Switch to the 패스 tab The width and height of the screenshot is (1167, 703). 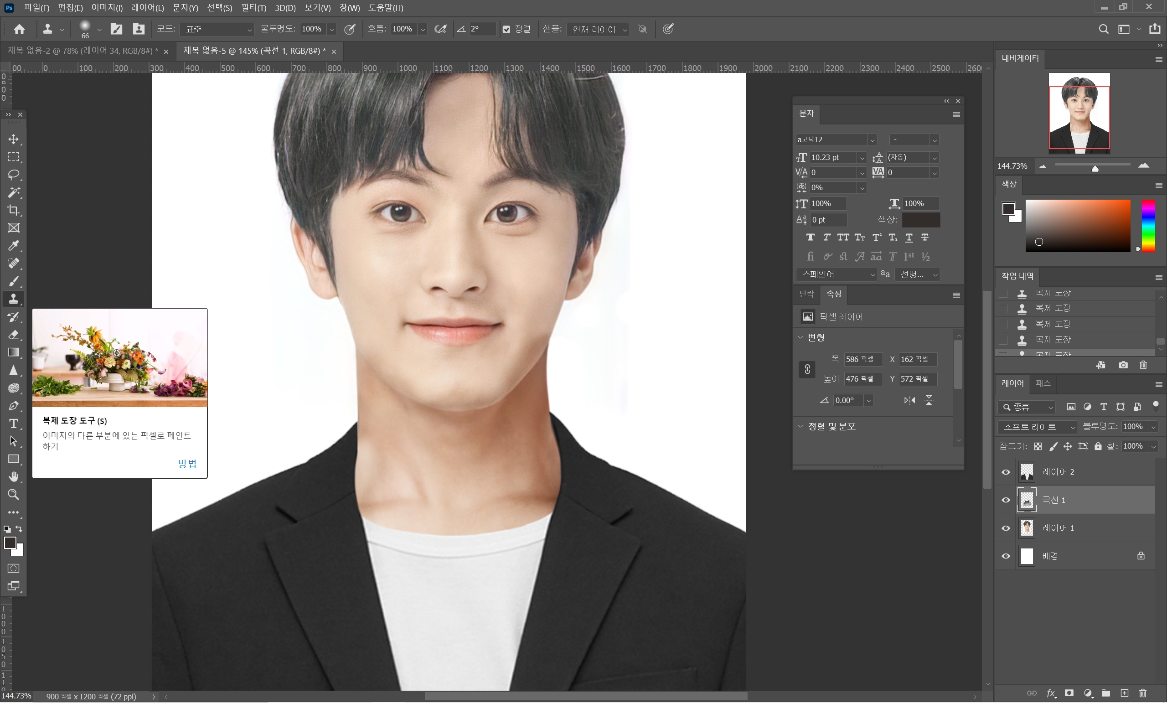click(1043, 383)
